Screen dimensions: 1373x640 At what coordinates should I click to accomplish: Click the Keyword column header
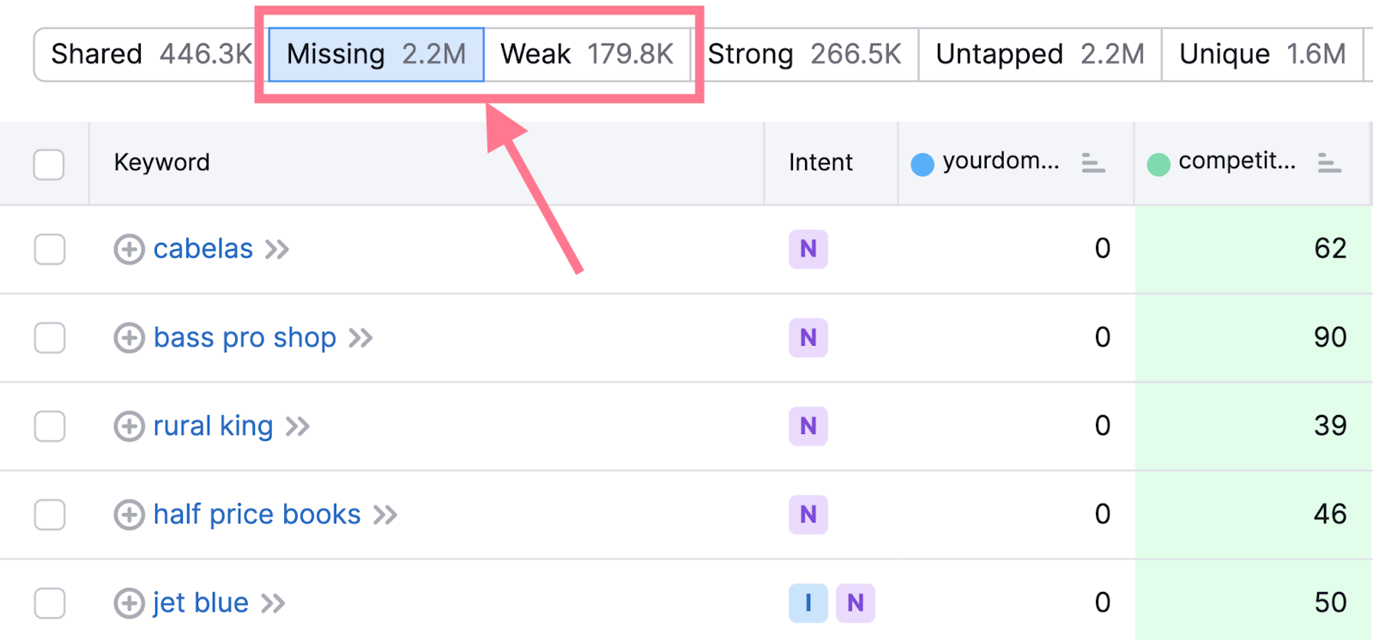click(161, 163)
